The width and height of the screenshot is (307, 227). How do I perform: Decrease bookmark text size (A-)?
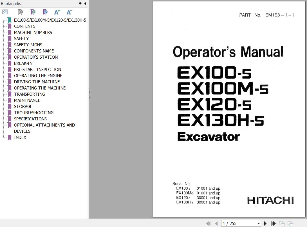point(69,12)
